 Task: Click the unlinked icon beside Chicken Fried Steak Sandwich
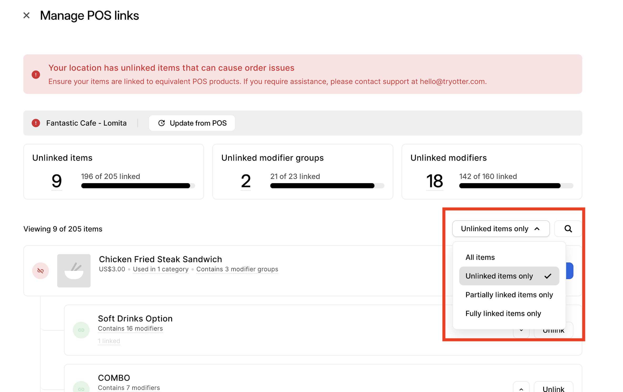(41, 271)
